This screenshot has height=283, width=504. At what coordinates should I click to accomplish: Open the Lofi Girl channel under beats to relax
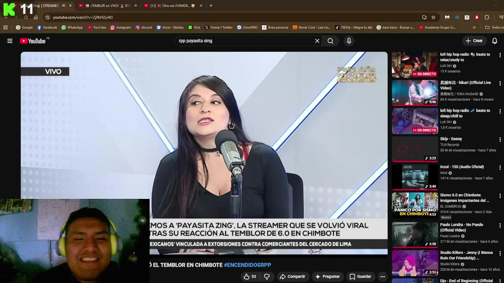(446, 66)
